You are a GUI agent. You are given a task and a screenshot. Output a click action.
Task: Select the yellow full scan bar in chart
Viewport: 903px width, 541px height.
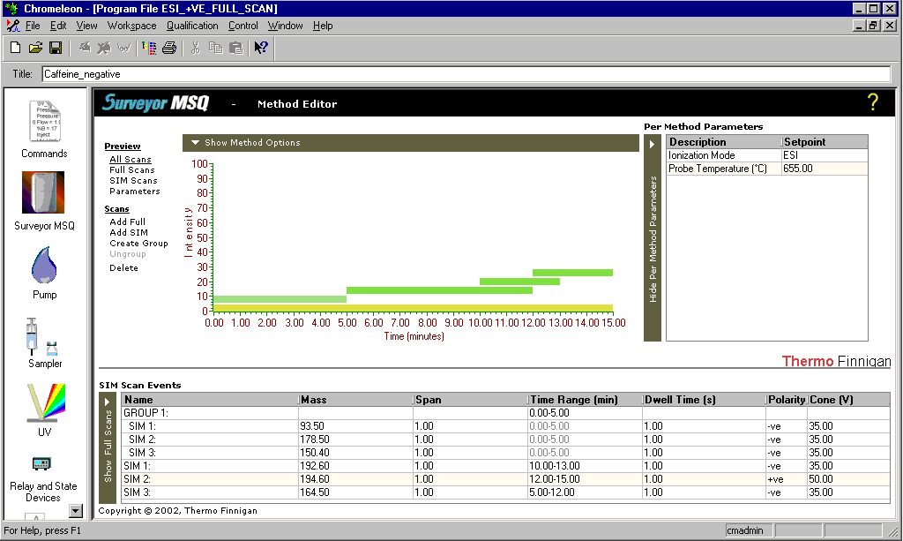pos(413,308)
